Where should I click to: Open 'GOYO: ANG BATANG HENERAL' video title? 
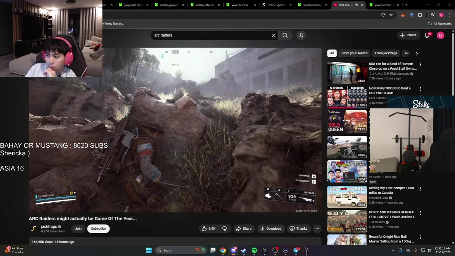tap(392, 214)
